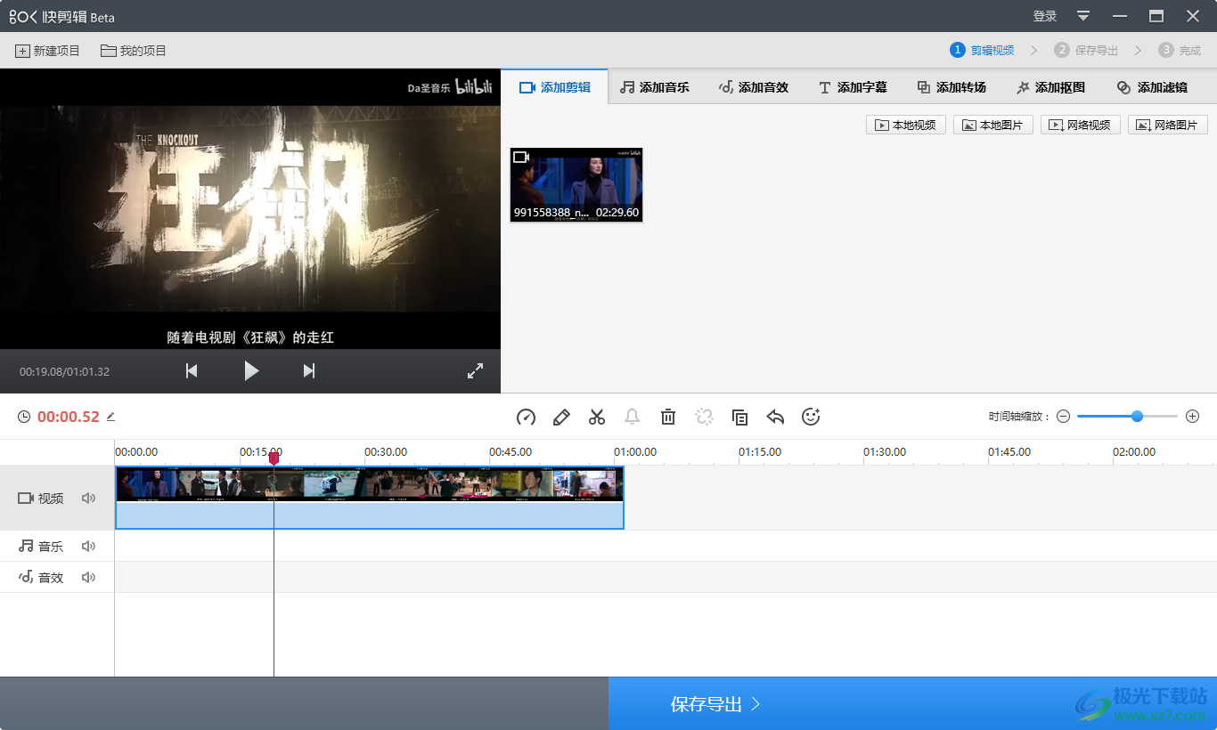Switch to 添加音效 tab
Image resolution: width=1217 pixels, height=730 pixels.
point(754,87)
